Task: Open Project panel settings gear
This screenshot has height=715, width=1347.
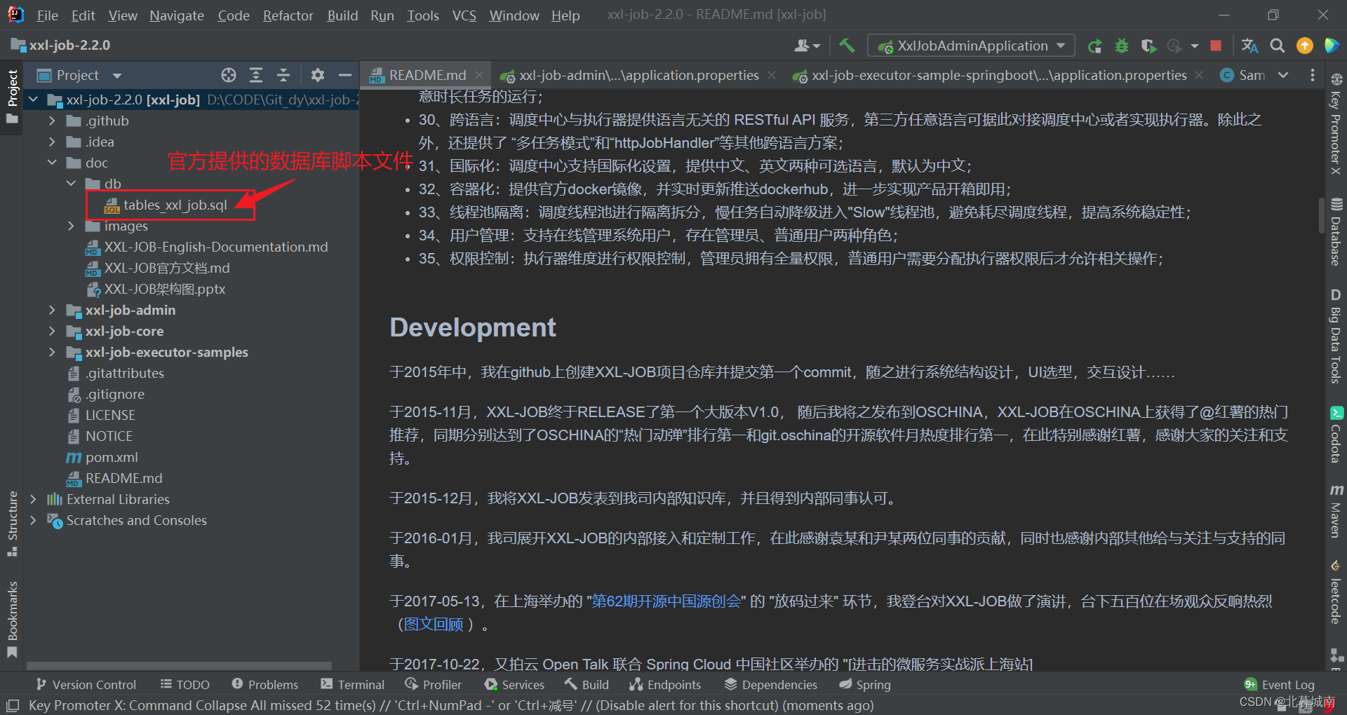Action: pos(318,75)
